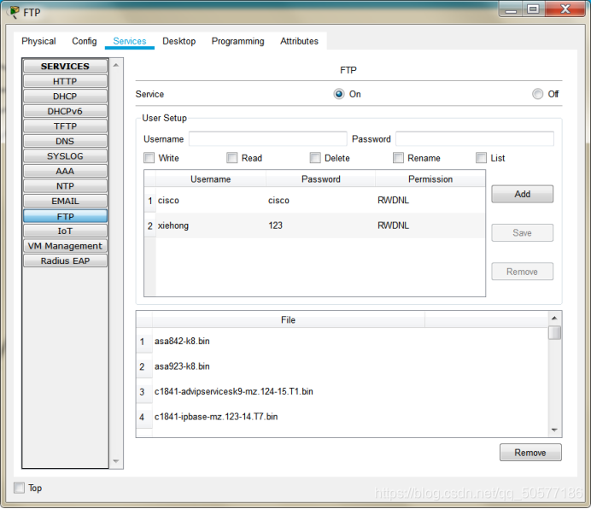The height and width of the screenshot is (509, 591).
Task: Open the TFTP service
Action: (x=65, y=126)
